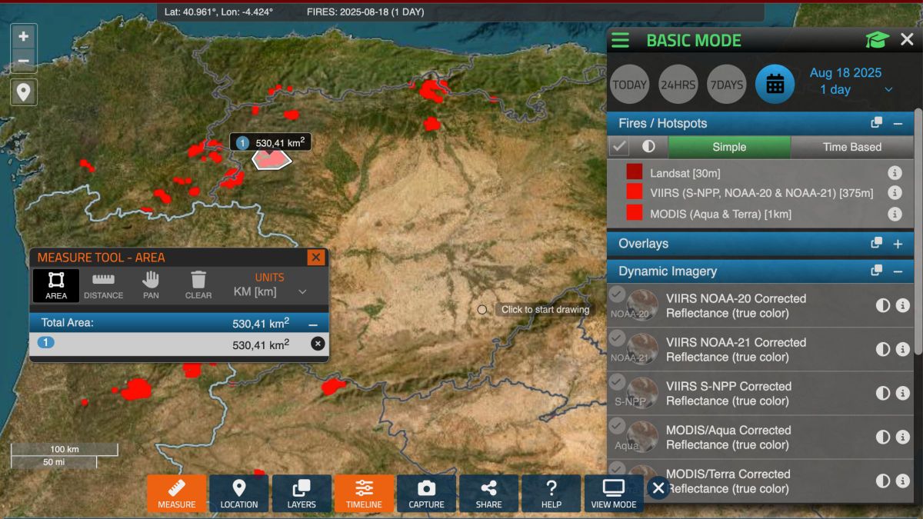The width and height of the screenshot is (923, 519).
Task: Expand the Overlays section
Action: pos(898,244)
